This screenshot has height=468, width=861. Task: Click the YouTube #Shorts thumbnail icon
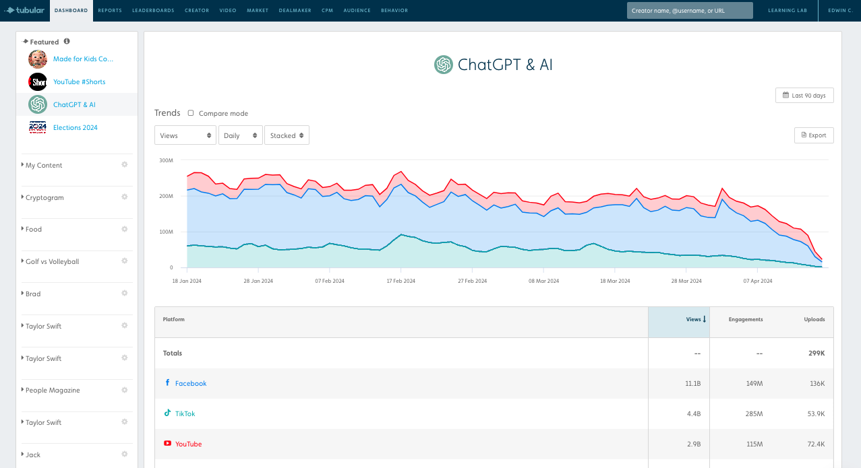click(38, 81)
